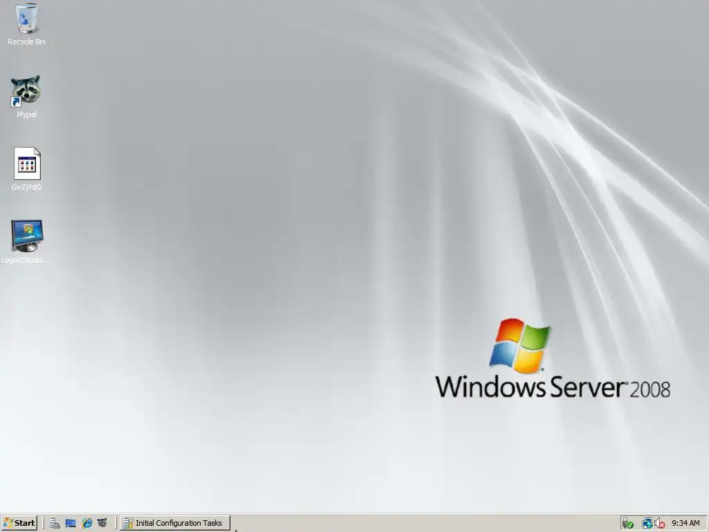The width and height of the screenshot is (709, 532).
Task: Open the Start menu
Action: 19,523
